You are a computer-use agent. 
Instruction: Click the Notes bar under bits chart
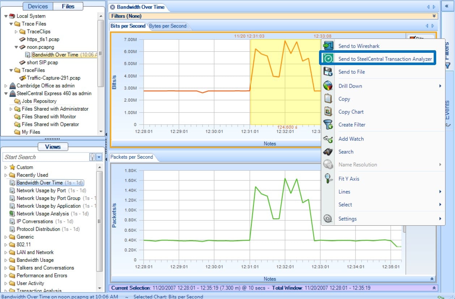point(269,144)
